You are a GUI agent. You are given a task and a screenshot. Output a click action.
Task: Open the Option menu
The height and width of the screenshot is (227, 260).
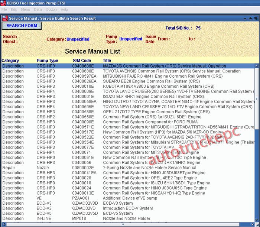click(51, 10)
